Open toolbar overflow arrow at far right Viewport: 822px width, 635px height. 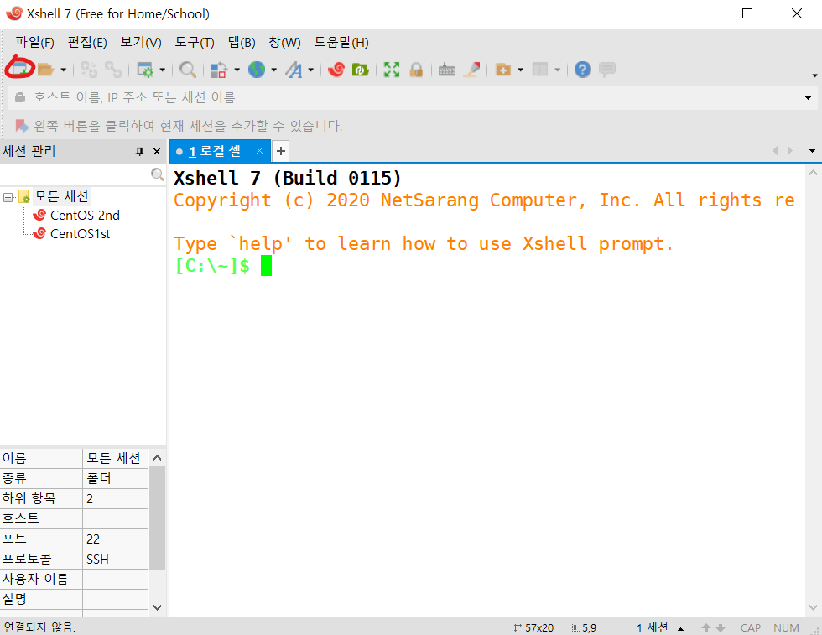click(814, 75)
